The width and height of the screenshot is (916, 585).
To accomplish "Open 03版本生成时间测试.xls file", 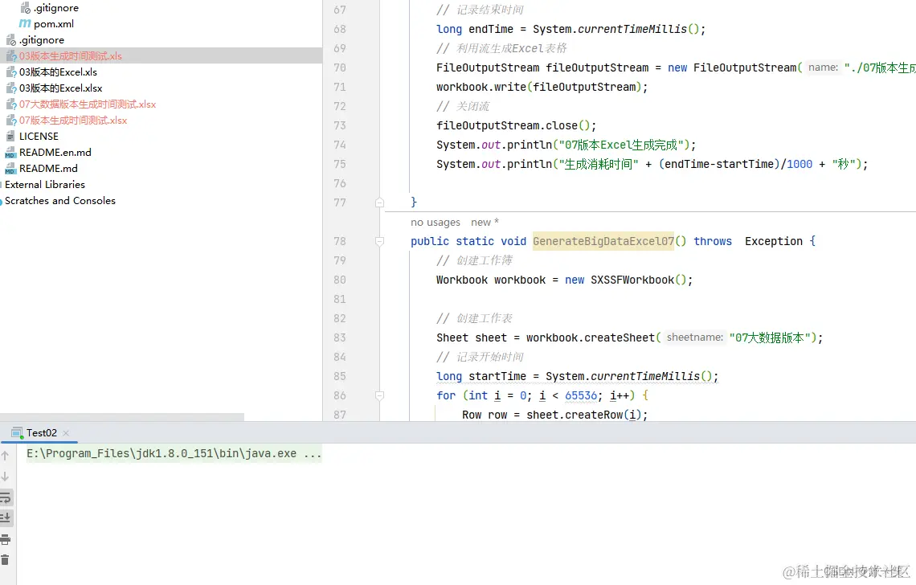I will pyautogui.click(x=71, y=56).
